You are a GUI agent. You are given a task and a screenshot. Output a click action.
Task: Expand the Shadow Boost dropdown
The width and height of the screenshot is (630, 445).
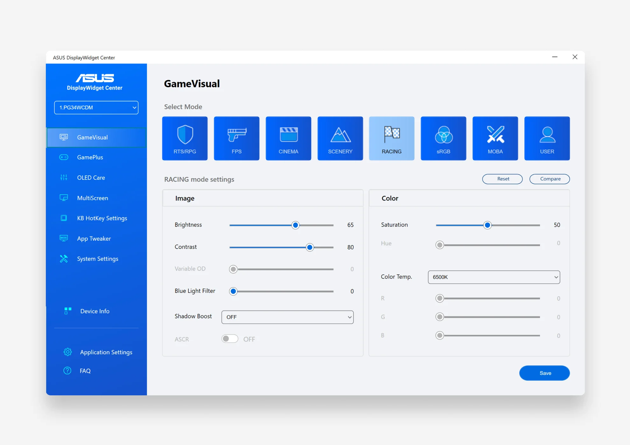(287, 317)
